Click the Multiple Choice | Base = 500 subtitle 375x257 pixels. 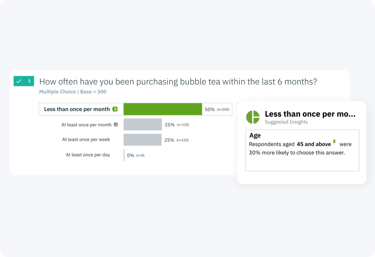click(x=73, y=92)
